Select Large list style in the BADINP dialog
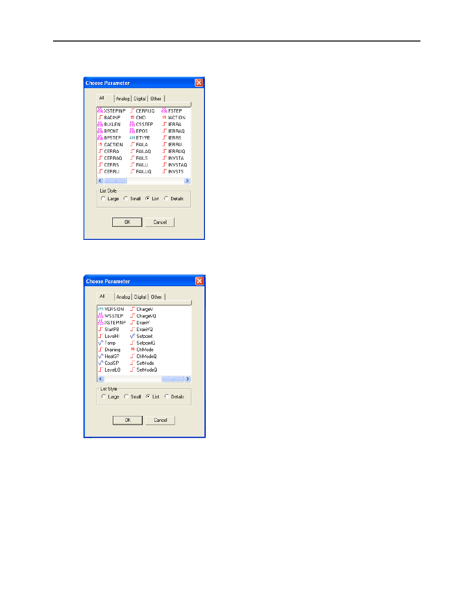The width and height of the screenshot is (460, 596). point(103,198)
